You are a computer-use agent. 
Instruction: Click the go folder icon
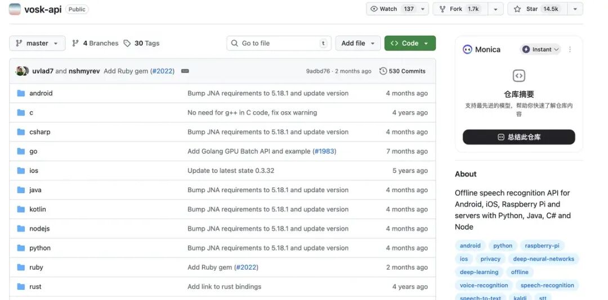click(21, 151)
